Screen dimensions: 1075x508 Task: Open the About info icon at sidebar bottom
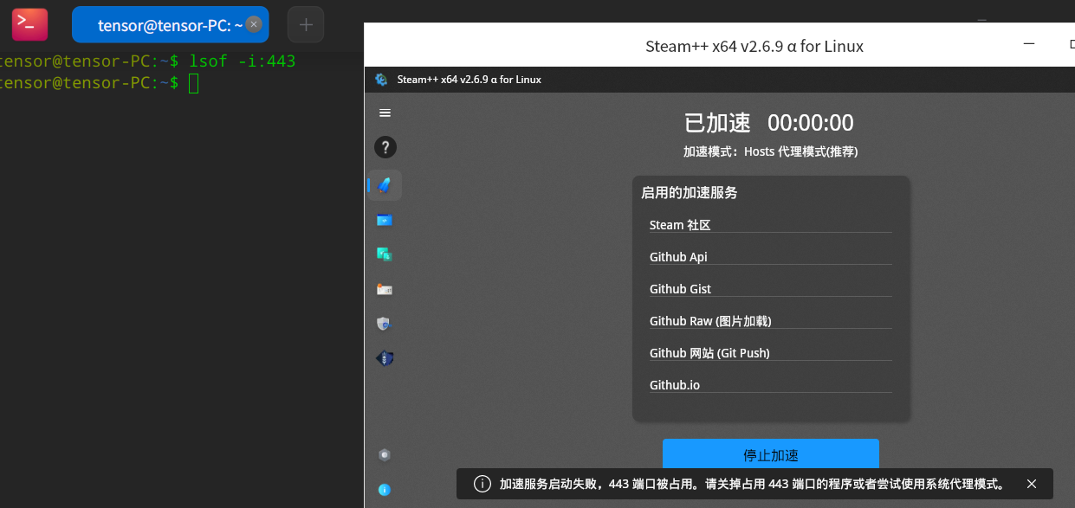pyautogui.click(x=385, y=490)
